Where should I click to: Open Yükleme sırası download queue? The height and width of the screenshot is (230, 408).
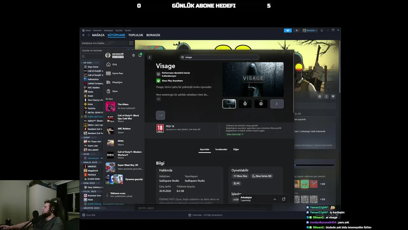(121, 195)
